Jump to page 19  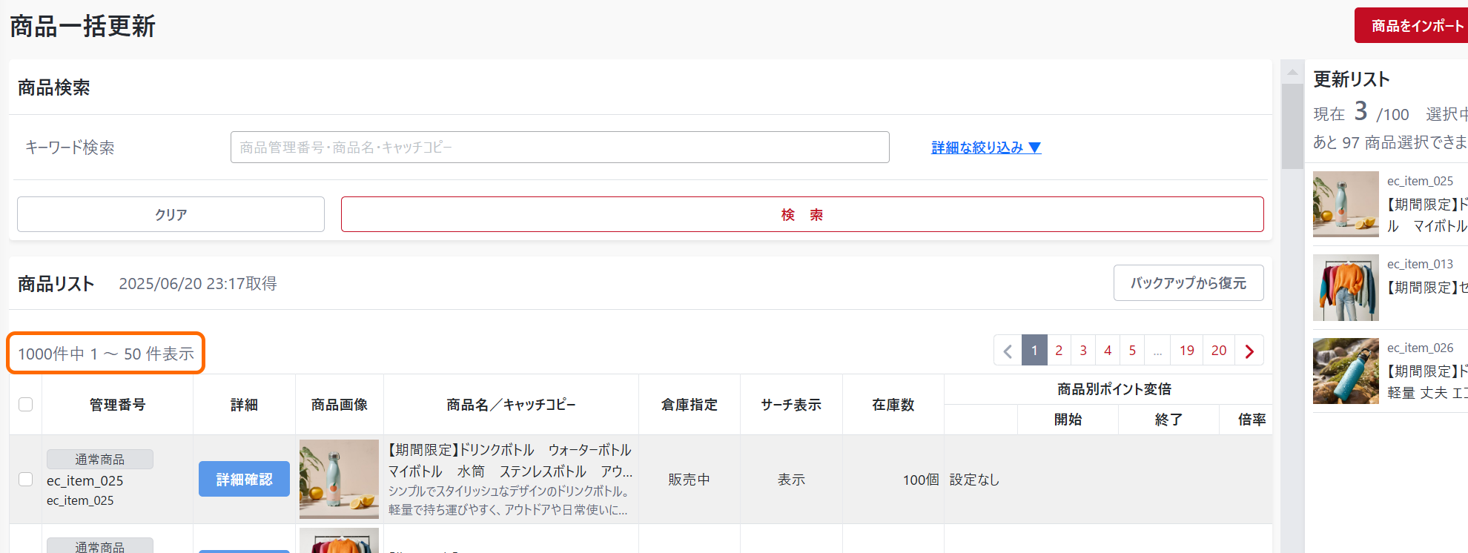[x=1187, y=351]
